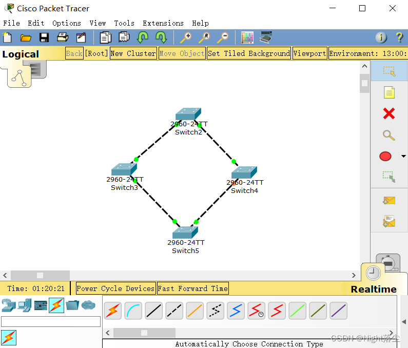Click Move Object button
The image size is (408, 348).
(x=182, y=53)
